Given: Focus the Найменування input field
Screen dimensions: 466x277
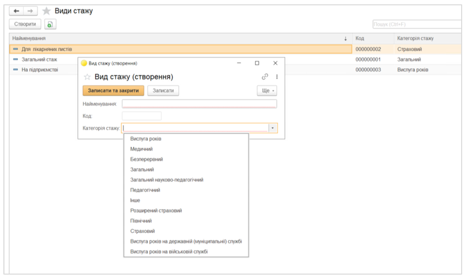Looking at the screenshot, I should point(199,104).
